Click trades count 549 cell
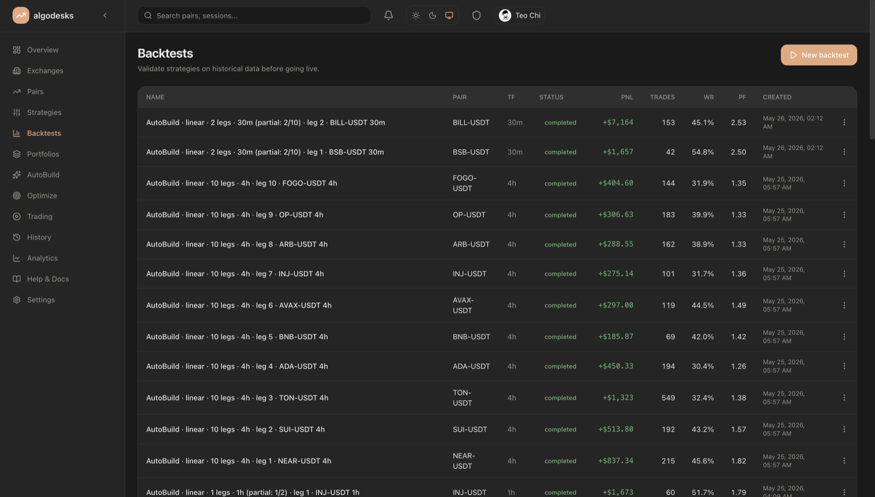Viewport: 875px width, 497px height. [x=668, y=398]
